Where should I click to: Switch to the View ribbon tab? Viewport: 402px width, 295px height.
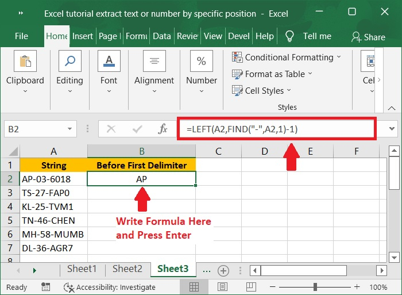(213, 36)
